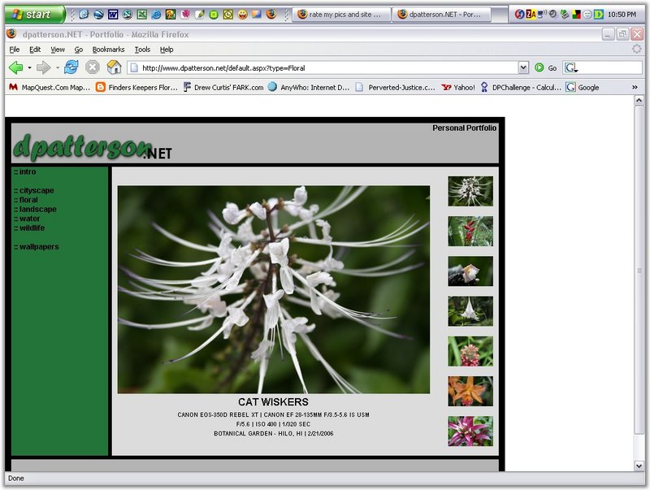Show more bookmarks with the chevron
Screen dimensions: 650x490
(635, 88)
